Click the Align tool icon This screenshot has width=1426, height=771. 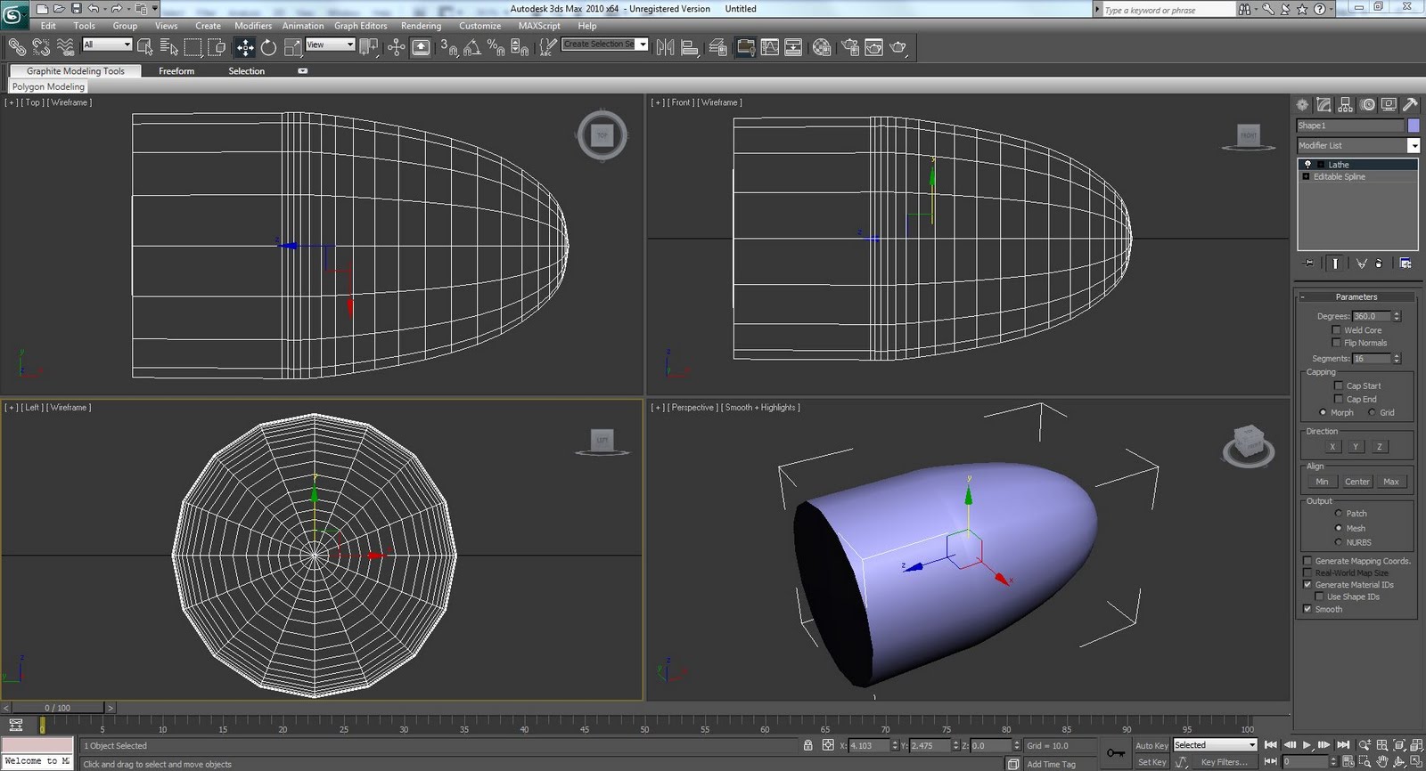click(x=690, y=47)
